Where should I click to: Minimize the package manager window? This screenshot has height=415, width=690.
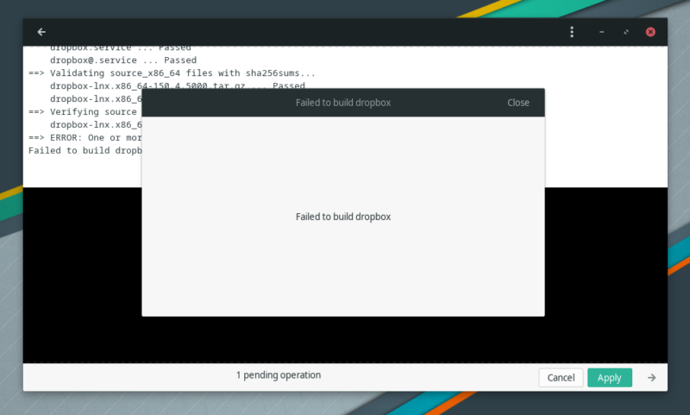[601, 32]
